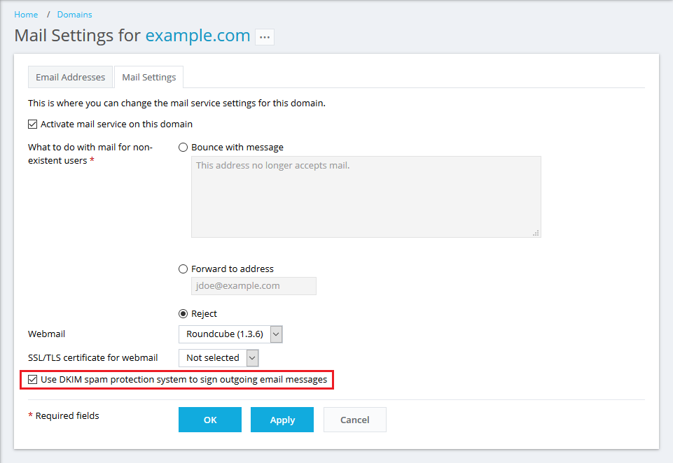This screenshot has height=463, width=673.
Task: Open the Domains breadcrumb link
Action: 74,14
